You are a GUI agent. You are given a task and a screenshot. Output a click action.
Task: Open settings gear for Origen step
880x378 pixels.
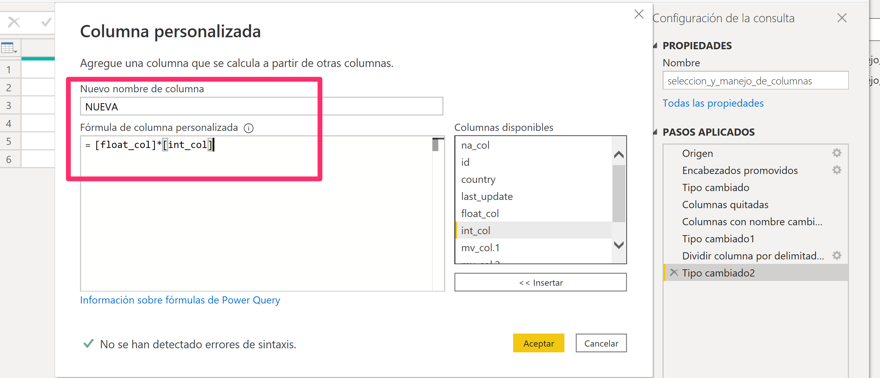(x=837, y=153)
